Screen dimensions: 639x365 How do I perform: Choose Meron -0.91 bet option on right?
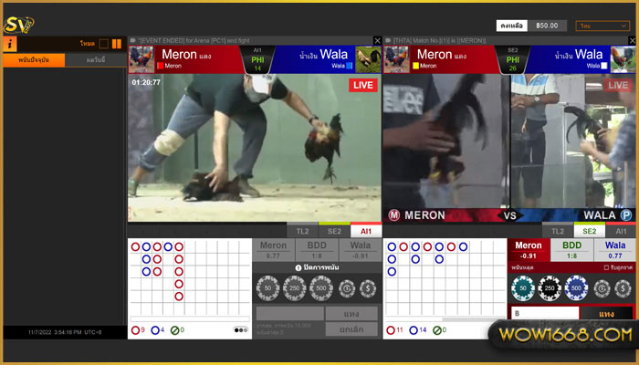click(529, 250)
